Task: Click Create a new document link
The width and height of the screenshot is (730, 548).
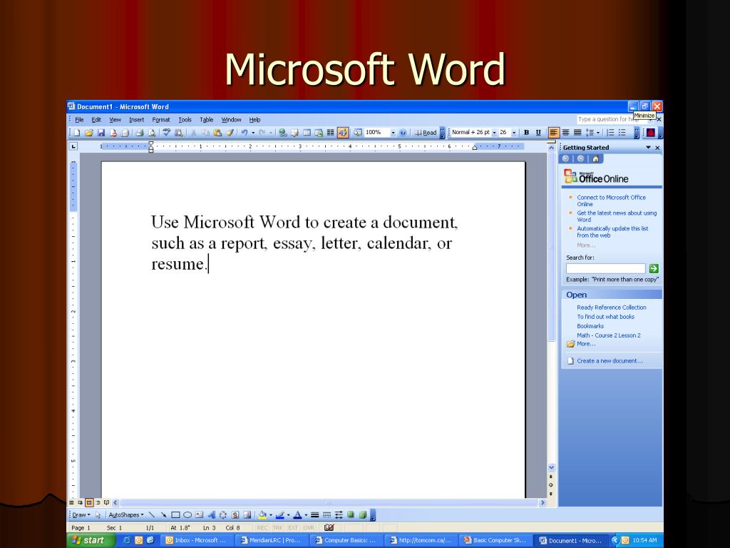Action: 610,360
